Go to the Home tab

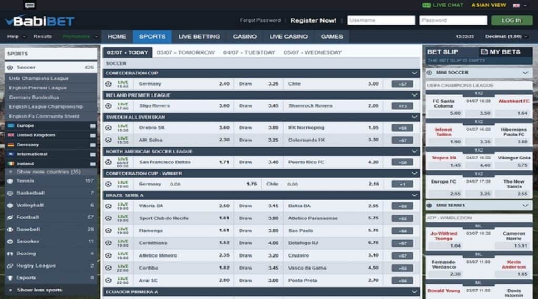(x=117, y=37)
